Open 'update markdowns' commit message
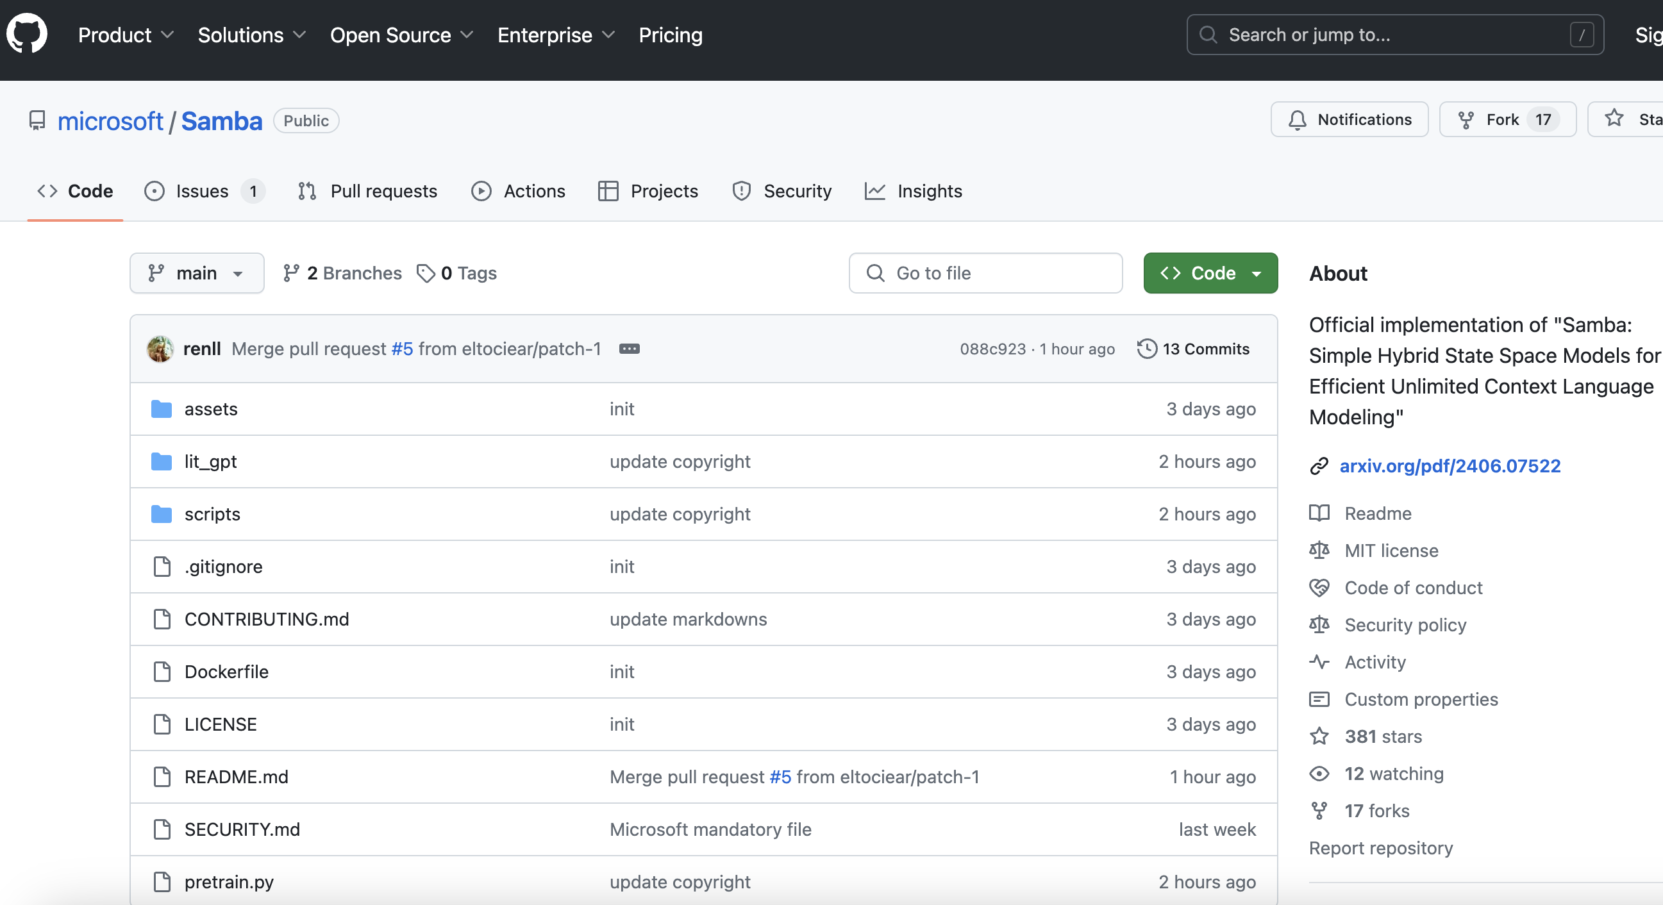Viewport: 1663px width, 905px height. click(688, 619)
